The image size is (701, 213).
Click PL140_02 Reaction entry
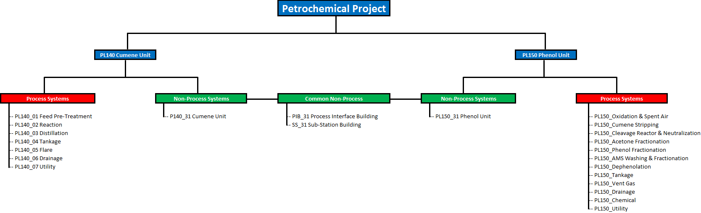(38, 125)
